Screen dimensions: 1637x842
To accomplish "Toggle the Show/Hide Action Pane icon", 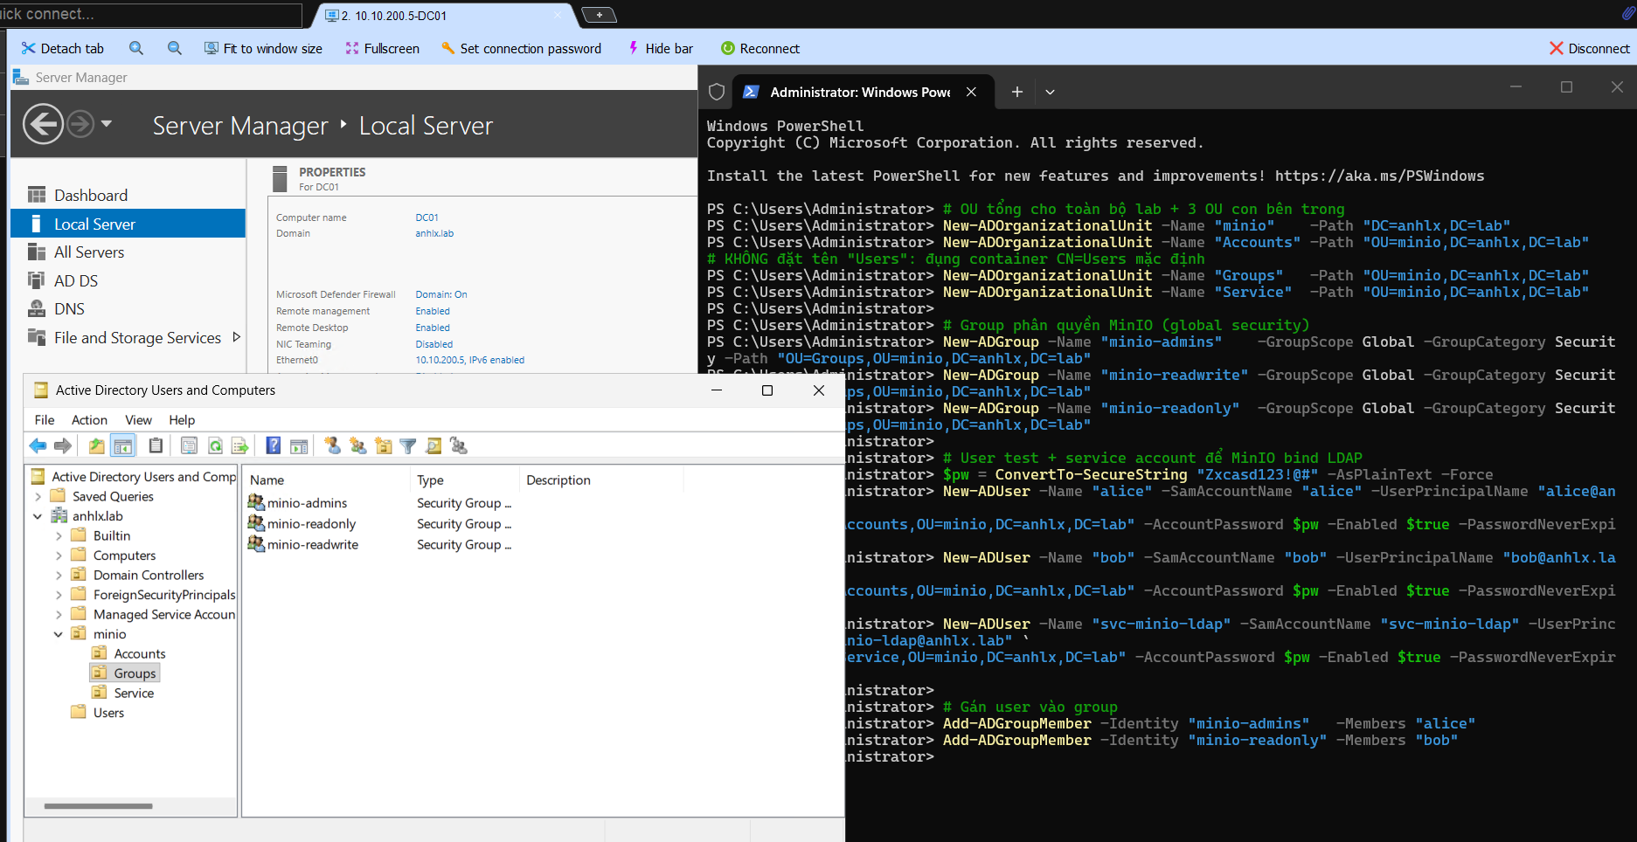I will (299, 446).
